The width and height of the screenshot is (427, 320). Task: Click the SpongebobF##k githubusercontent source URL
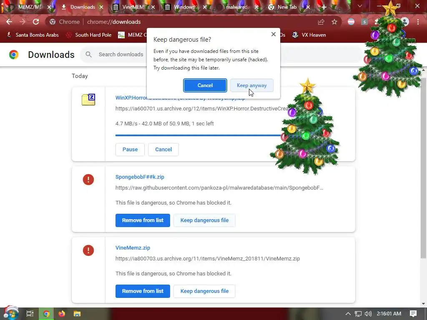(219, 188)
